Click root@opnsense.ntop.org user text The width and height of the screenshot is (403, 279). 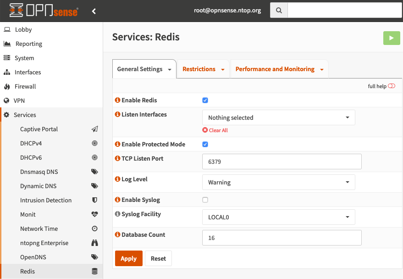click(227, 11)
